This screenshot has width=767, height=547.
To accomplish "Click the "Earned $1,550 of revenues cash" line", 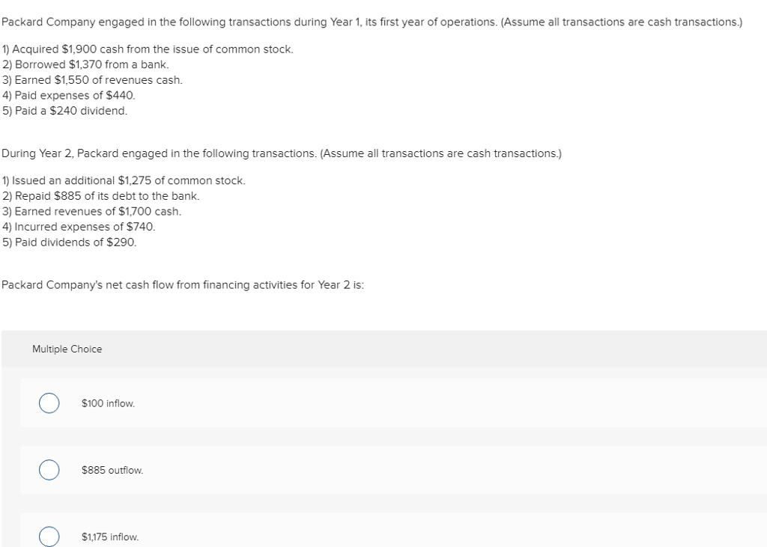I will pyautogui.click(x=92, y=80).
